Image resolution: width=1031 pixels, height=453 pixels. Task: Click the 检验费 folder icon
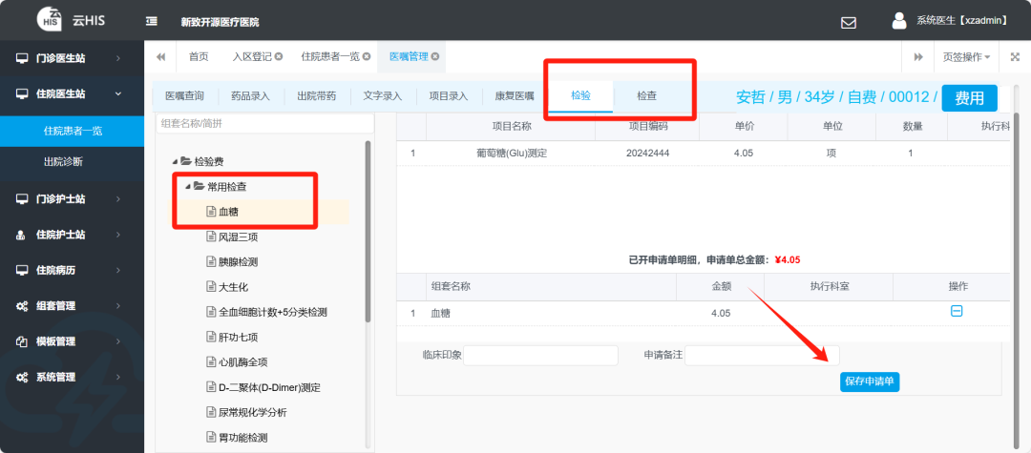click(186, 161)
